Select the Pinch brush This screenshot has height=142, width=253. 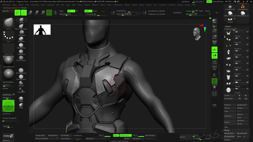coord(21,99)
